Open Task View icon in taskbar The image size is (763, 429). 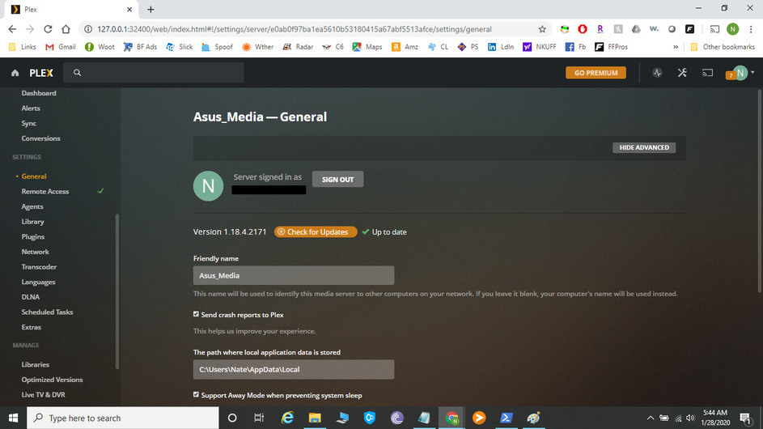pyautogui.click(x=259, y=418)
